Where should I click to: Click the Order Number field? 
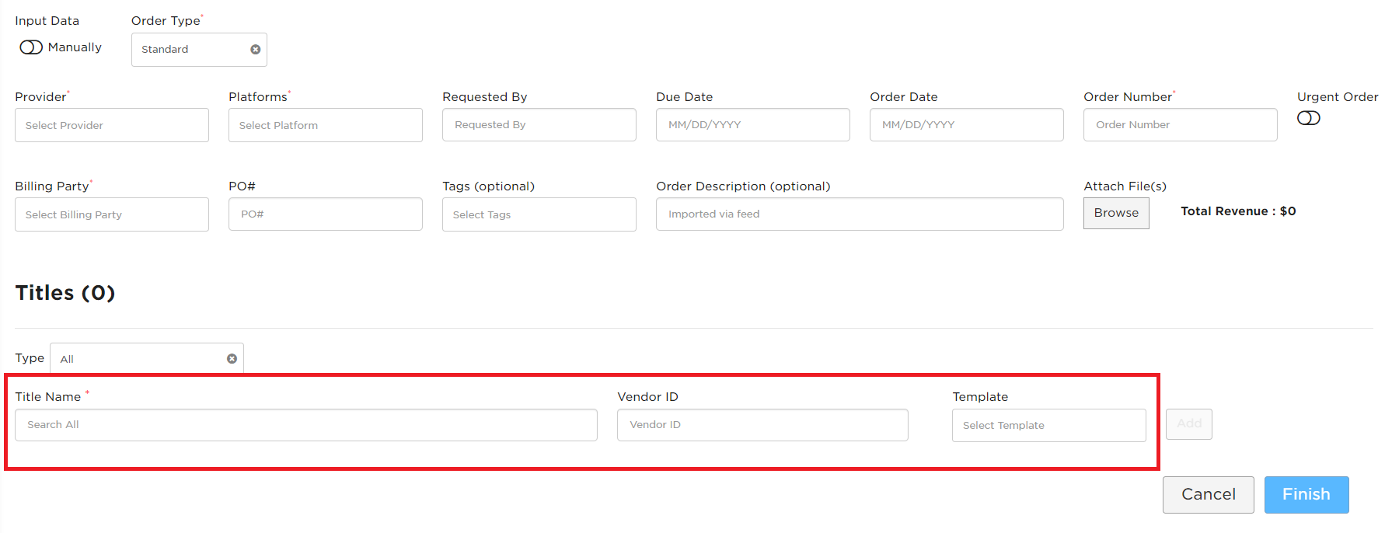tap(1181, 124)
